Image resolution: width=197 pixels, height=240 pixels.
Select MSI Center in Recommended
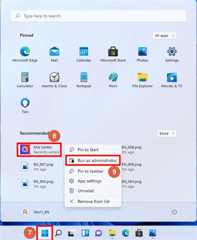(39, 150)
